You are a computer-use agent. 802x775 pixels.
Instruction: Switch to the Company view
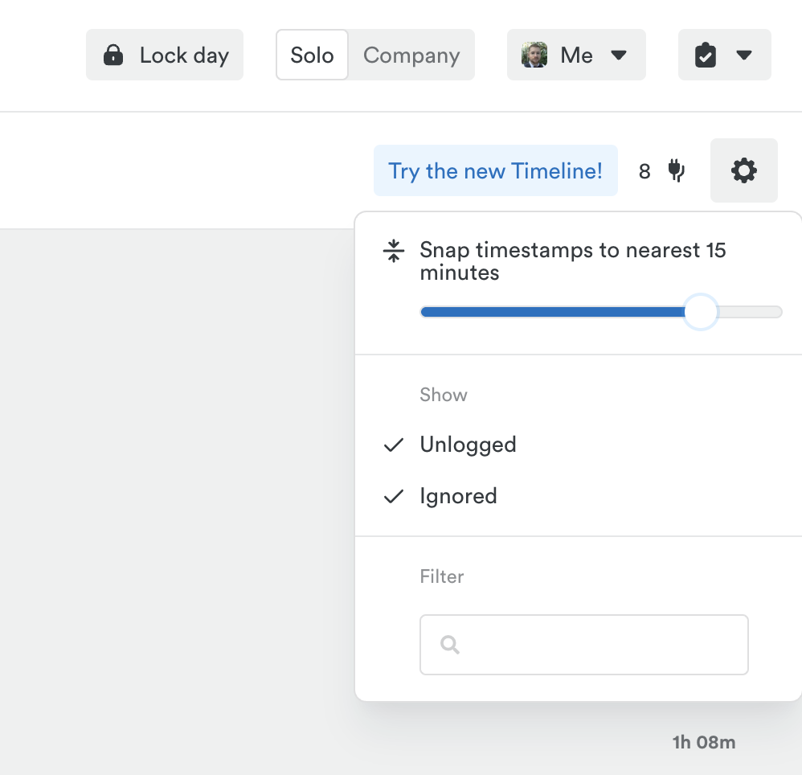pos(411,55)
